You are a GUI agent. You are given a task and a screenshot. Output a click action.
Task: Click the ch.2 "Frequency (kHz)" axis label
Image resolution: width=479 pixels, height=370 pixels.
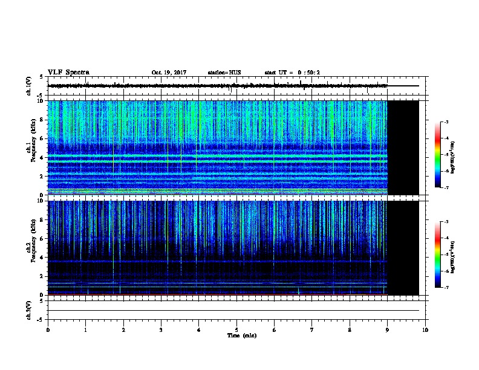point(33,241)
